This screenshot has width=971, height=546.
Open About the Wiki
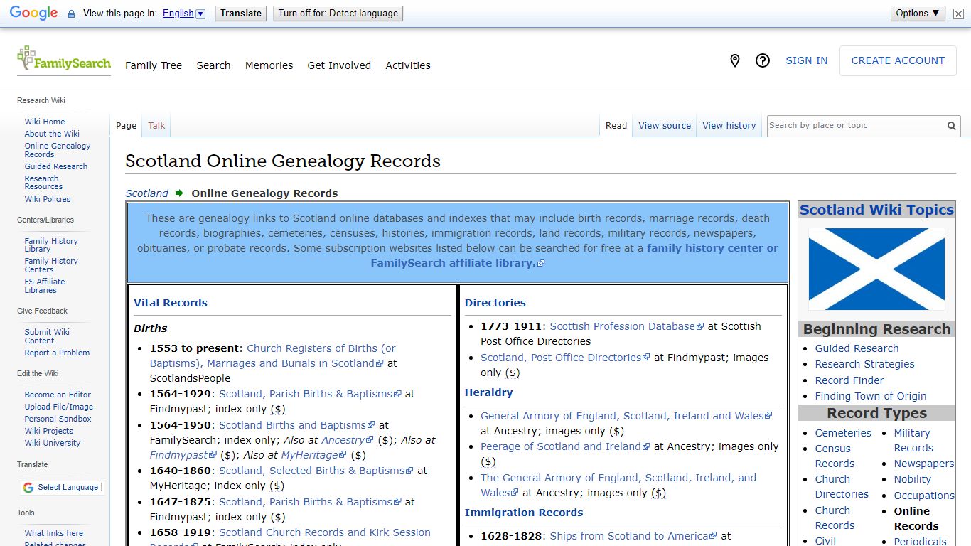(52, 134)
